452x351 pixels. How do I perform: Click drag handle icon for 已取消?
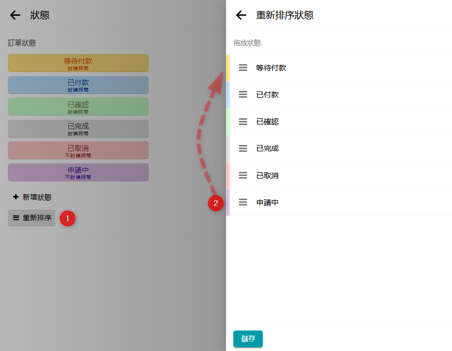click(x=243, y=175)
